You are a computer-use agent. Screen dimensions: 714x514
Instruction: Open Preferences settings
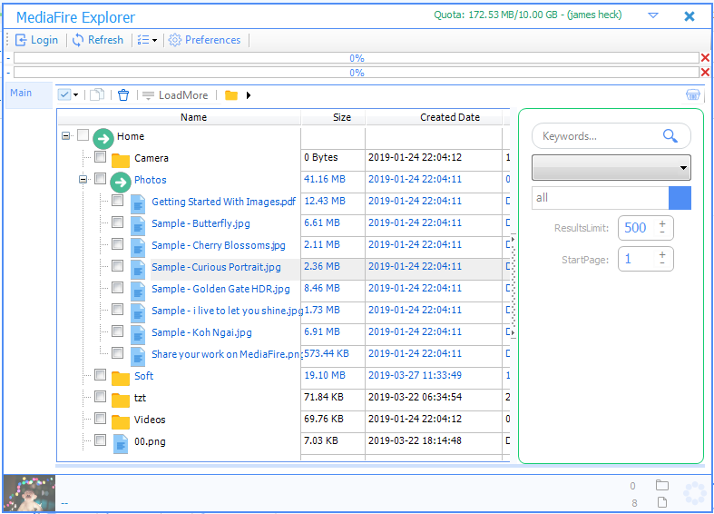click(204, 40)
